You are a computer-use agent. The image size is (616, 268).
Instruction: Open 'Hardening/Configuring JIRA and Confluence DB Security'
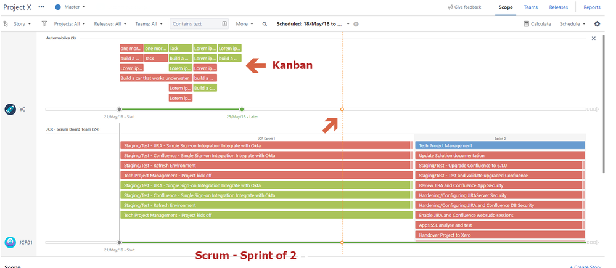pyautogui.click(x=500, y=205)
